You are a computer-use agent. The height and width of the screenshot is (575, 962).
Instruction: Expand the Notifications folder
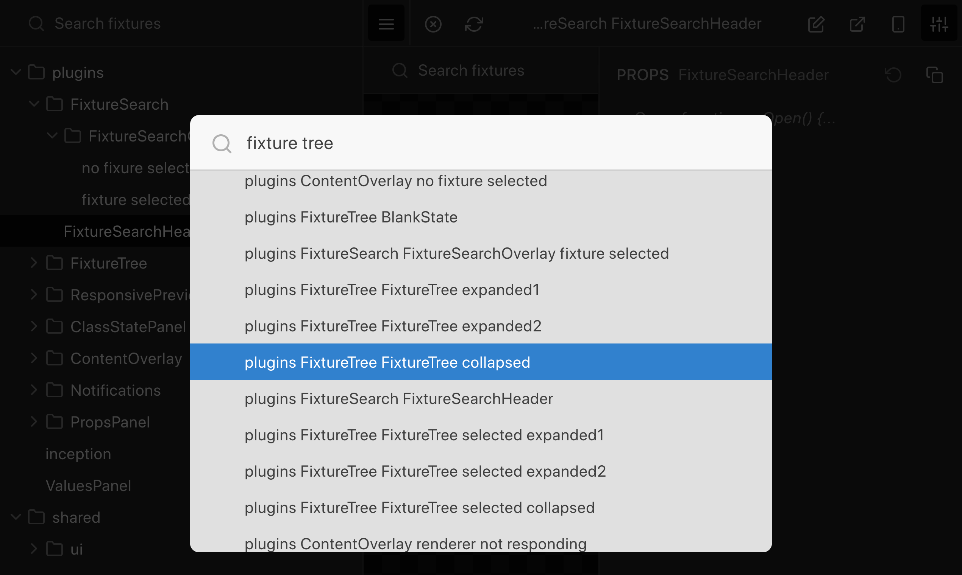click(34, 390)
